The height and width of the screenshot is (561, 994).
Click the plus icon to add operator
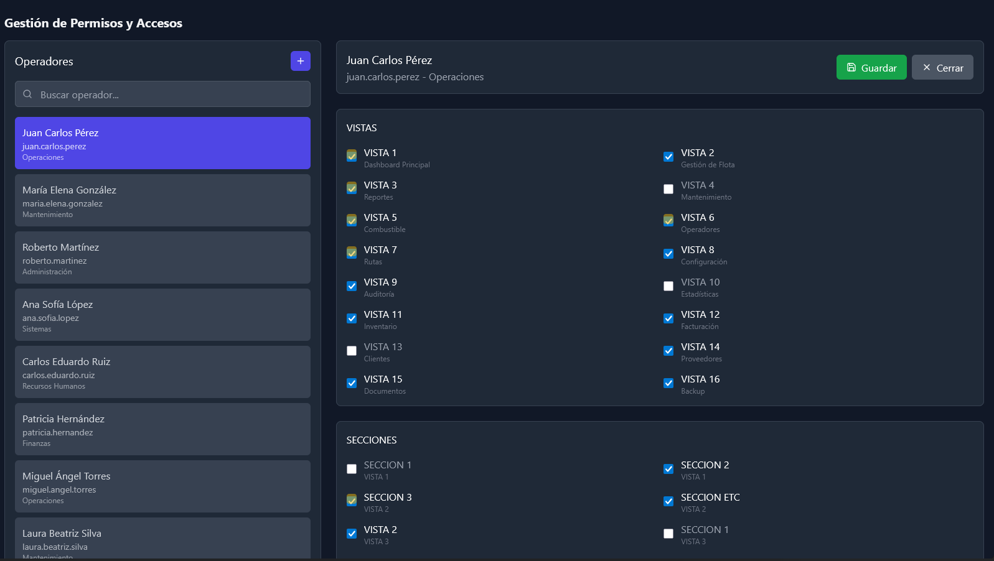click(x=300, y=61)
